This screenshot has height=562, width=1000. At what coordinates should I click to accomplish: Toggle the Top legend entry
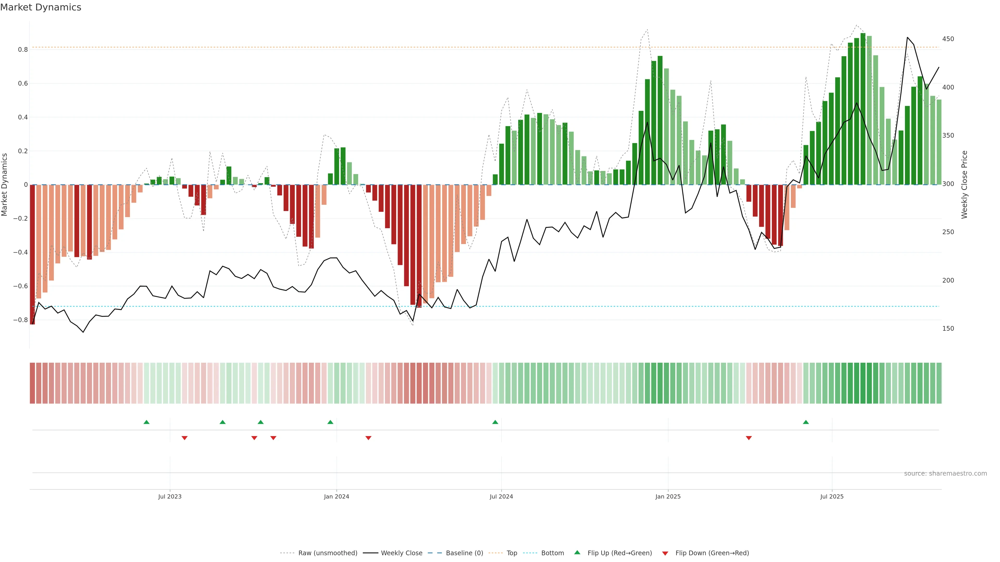pos(512,553)
